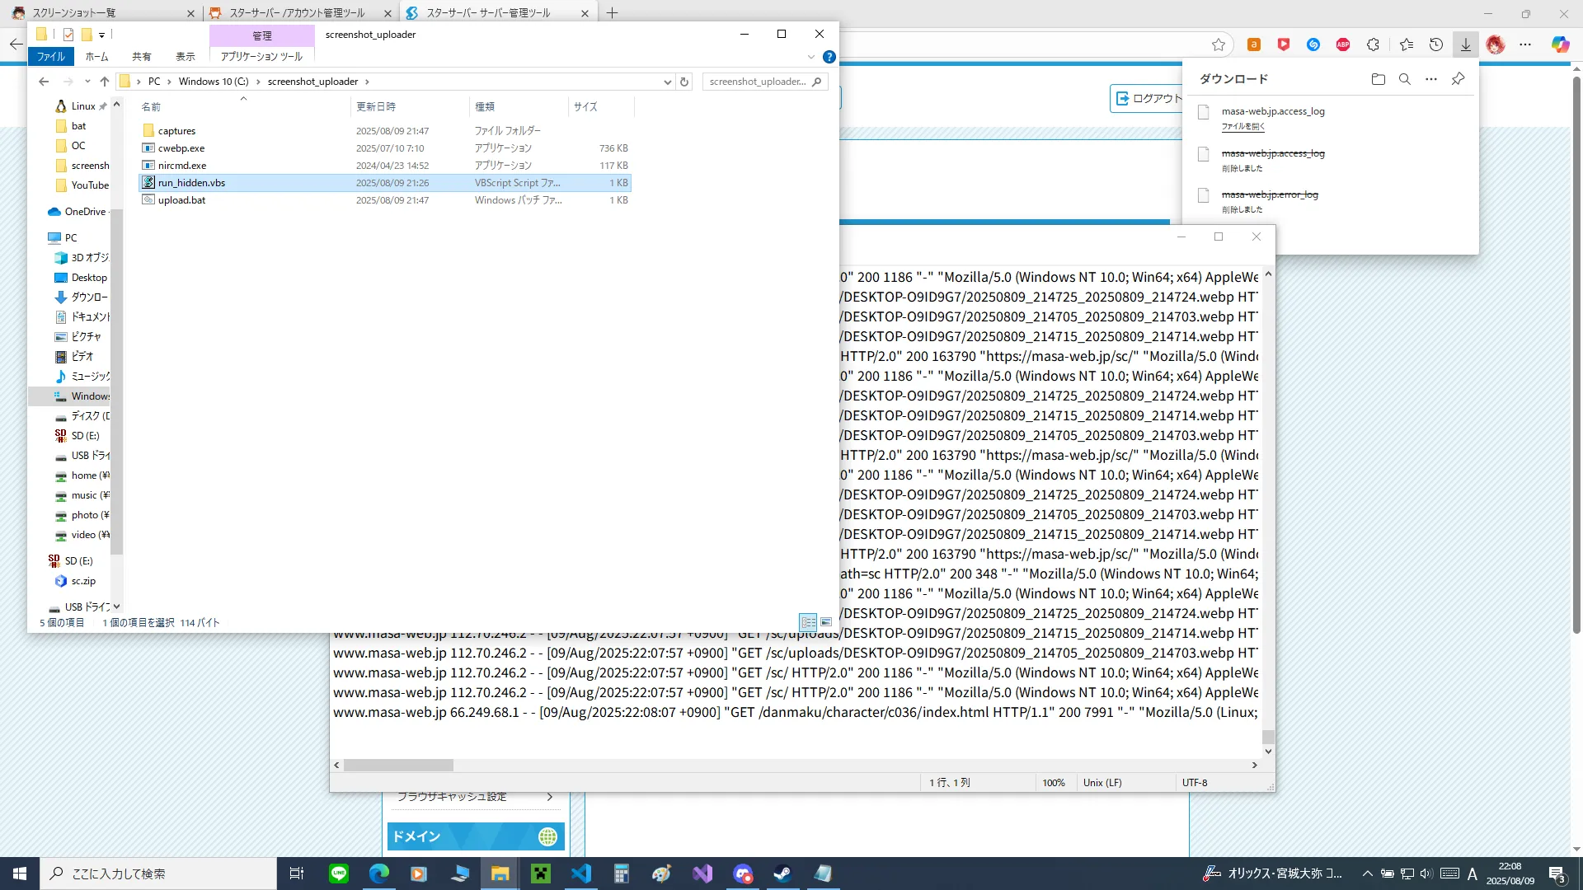Open the downloads folder icon in Downloads panel

1378,79
